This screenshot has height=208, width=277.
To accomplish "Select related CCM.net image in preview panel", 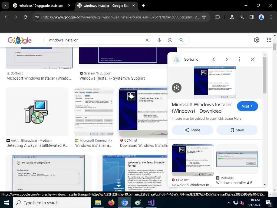I will 193,160.
